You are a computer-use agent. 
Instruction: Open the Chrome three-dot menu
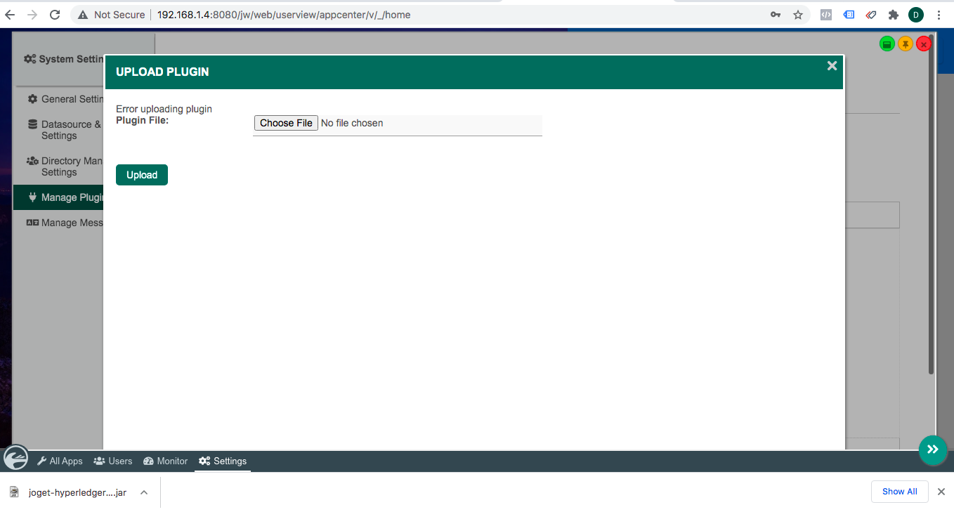(x=939, y=15)
